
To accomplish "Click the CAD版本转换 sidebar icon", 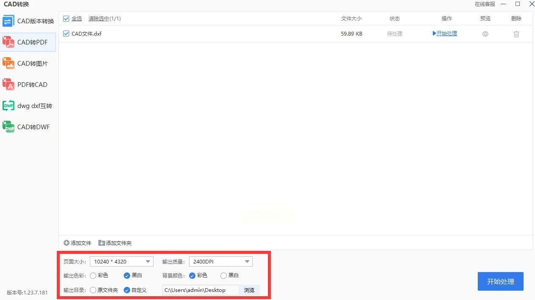I will pos(8,21).
